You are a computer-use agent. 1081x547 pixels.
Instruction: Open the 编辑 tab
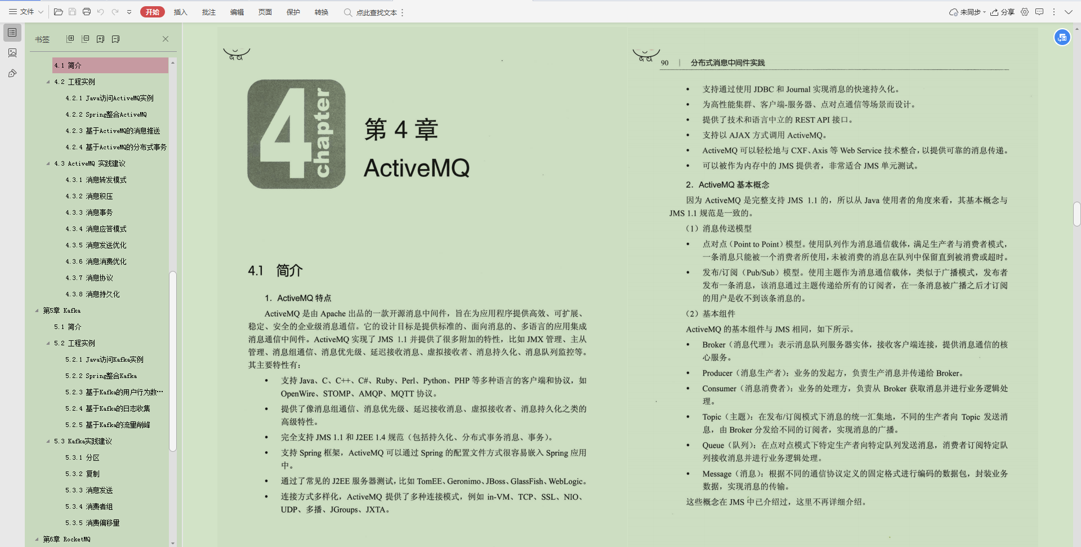coord(237,12)
